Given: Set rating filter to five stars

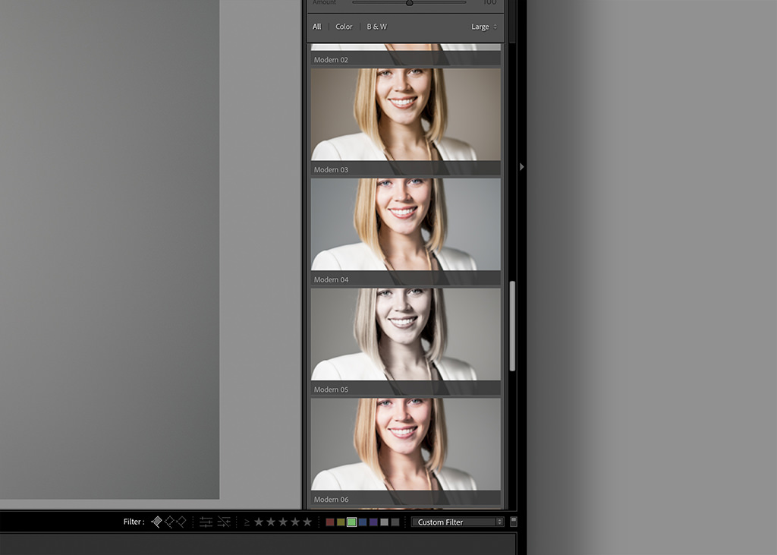Looking at the screenshot, I should click(x=307, y=522).
